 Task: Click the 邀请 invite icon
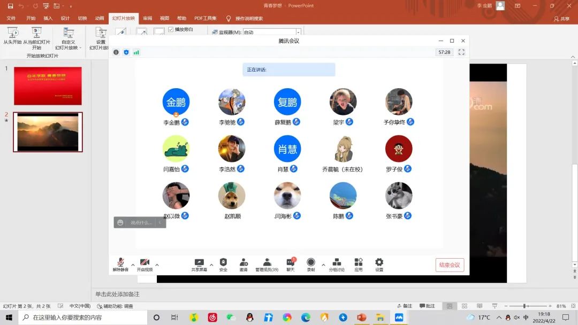coord(244,264)
